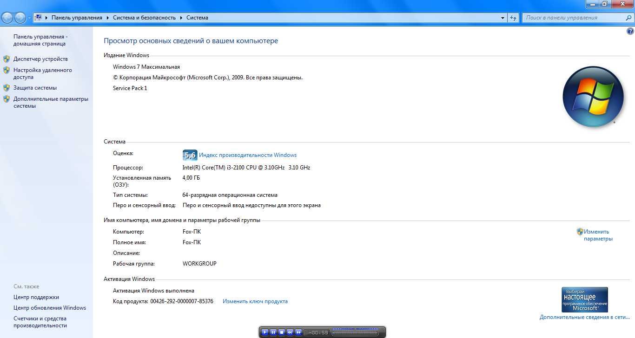Click the Service Pack 1 text

click(x=130, y=88)
